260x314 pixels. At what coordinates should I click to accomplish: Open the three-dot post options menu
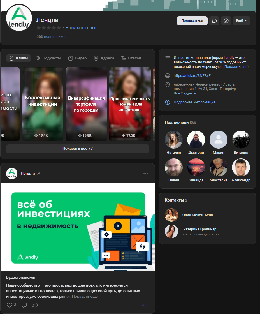[145, 174]
